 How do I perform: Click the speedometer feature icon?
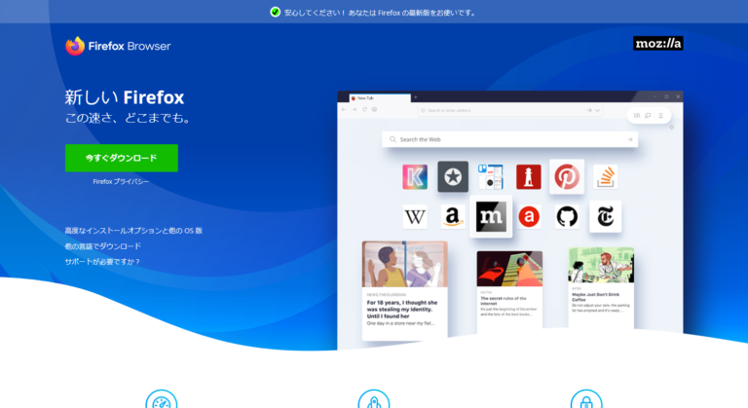[162, 399]
